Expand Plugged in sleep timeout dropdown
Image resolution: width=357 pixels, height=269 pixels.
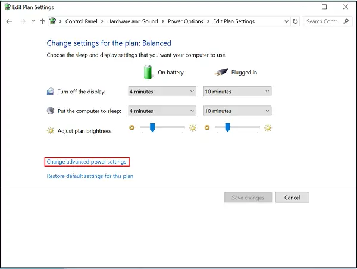[237, 111]
